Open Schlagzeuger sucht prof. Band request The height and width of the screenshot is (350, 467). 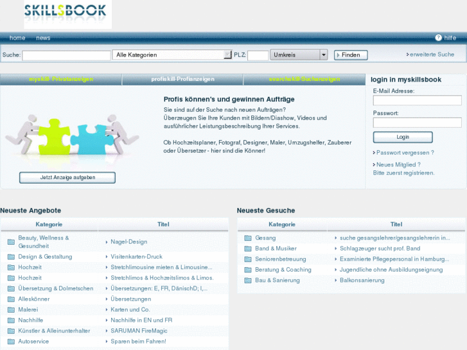pyautogui.click(x=380, y=249)
